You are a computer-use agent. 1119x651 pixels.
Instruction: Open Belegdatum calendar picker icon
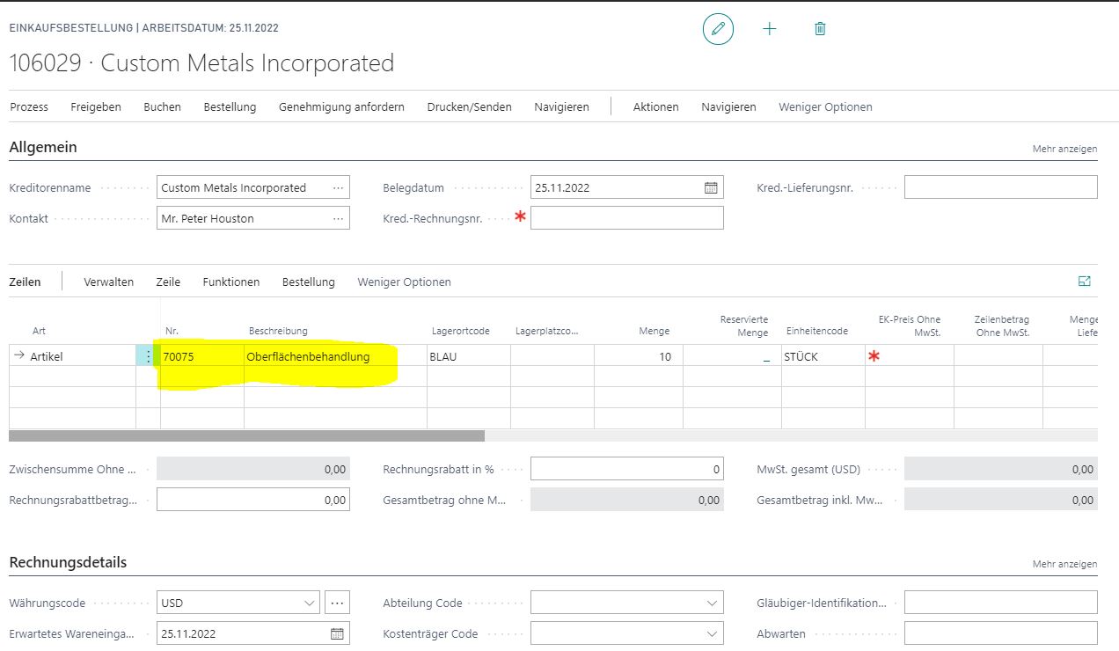click(x=711, y=187)
